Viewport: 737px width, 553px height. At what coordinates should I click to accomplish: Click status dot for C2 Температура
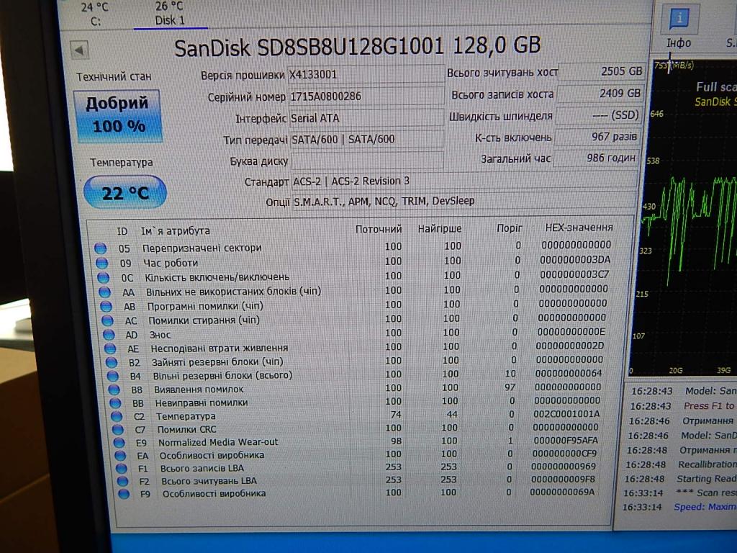tap(117, 416)
